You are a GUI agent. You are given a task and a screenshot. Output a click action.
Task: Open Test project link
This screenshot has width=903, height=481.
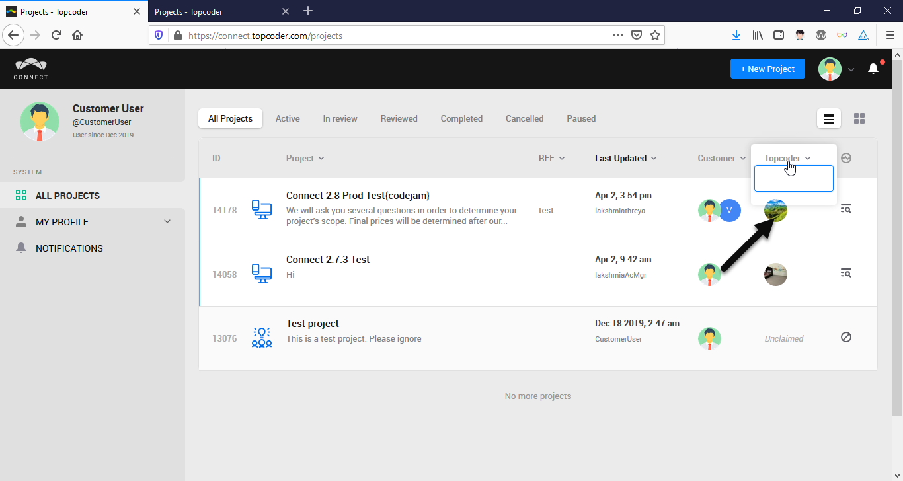(x=313, y=323)
